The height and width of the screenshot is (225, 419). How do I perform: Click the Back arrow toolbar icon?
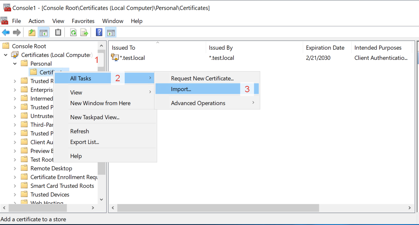6,32
